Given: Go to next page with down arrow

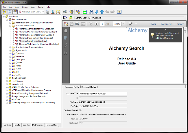Looking at the screenshot, I should 96,24.
